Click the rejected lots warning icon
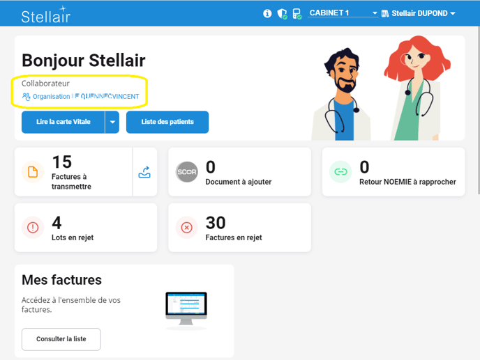The image size is (480, 360). pos(33,227)
